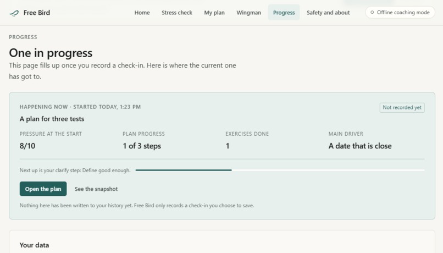Click the 'Nothing here has been written' note

point(137,206)
